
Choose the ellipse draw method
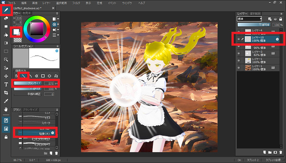50,76
